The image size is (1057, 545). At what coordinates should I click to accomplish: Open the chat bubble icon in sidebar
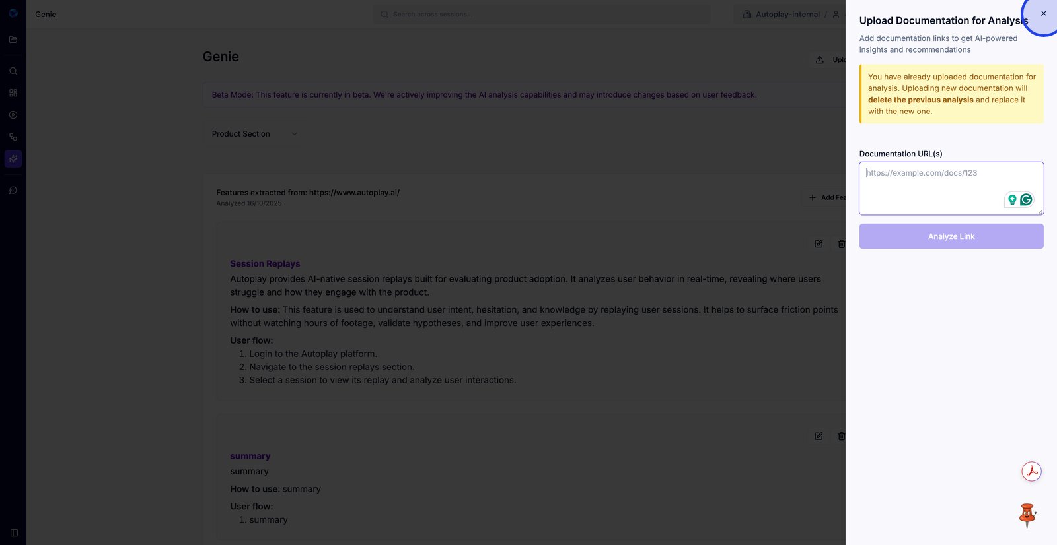pyautogui.click(x=13, y=191)
